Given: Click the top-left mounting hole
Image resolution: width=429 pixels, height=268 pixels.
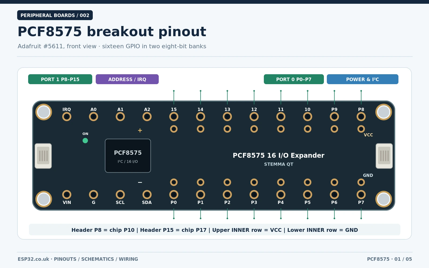Looking at the screenshot, I should tap(44, 112).
